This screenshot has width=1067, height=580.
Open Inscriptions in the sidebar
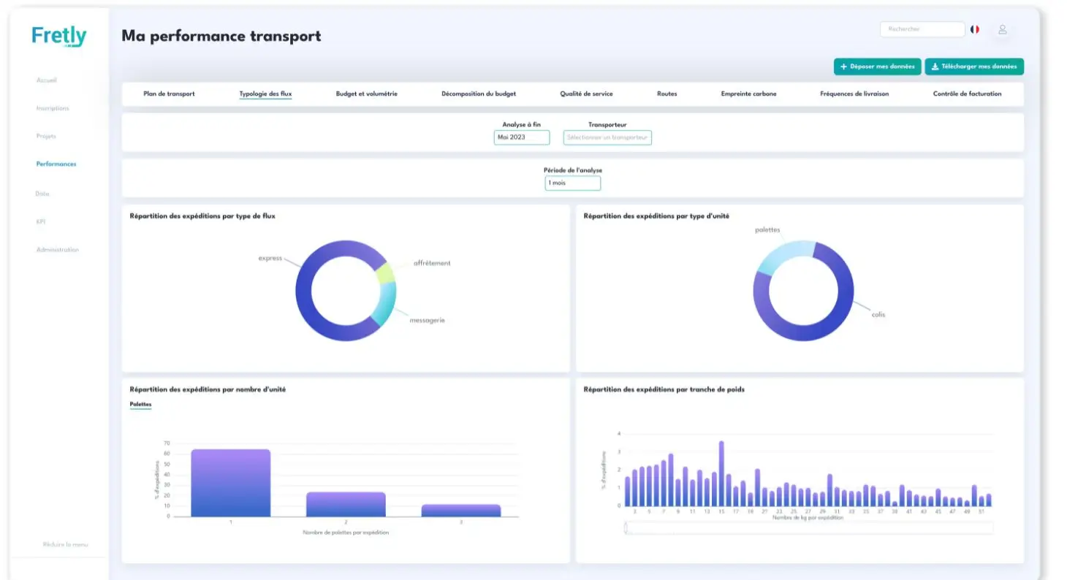[x=53, y=108]
